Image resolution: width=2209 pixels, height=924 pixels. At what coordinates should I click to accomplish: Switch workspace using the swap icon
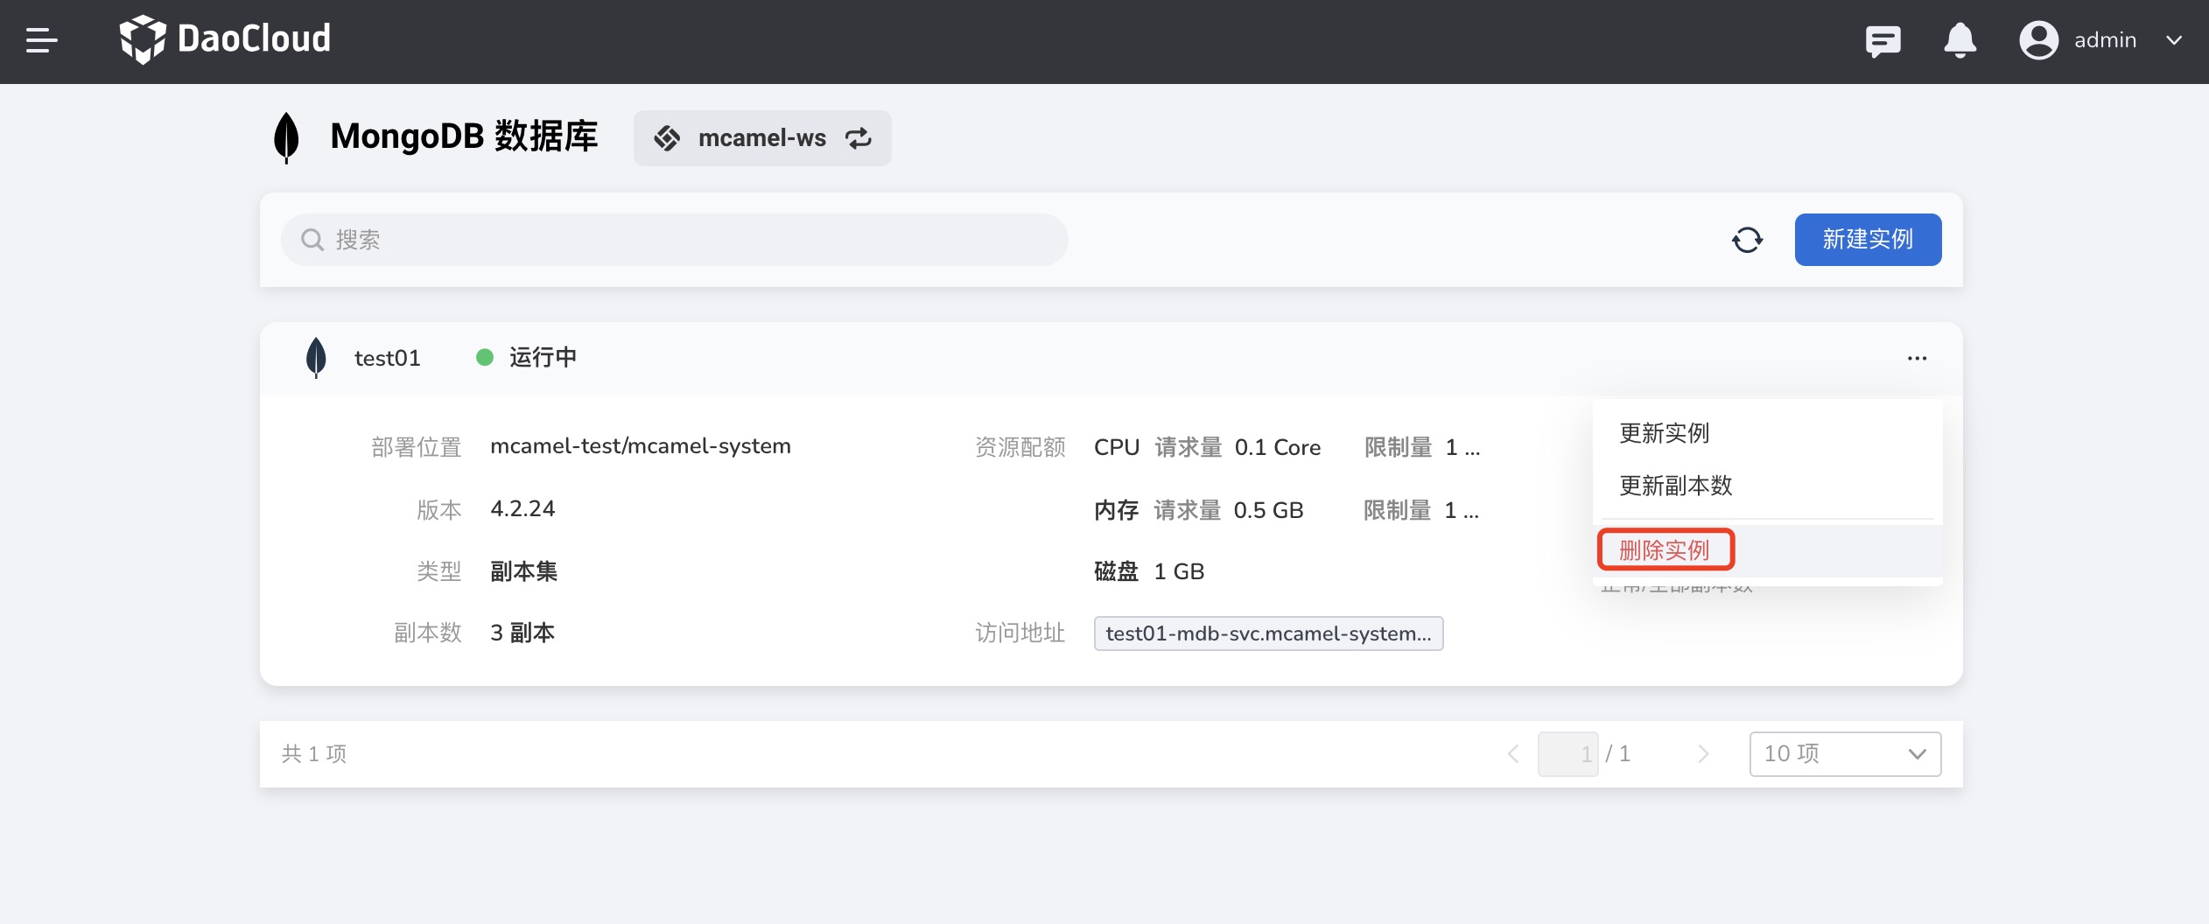tap(859, 138)
